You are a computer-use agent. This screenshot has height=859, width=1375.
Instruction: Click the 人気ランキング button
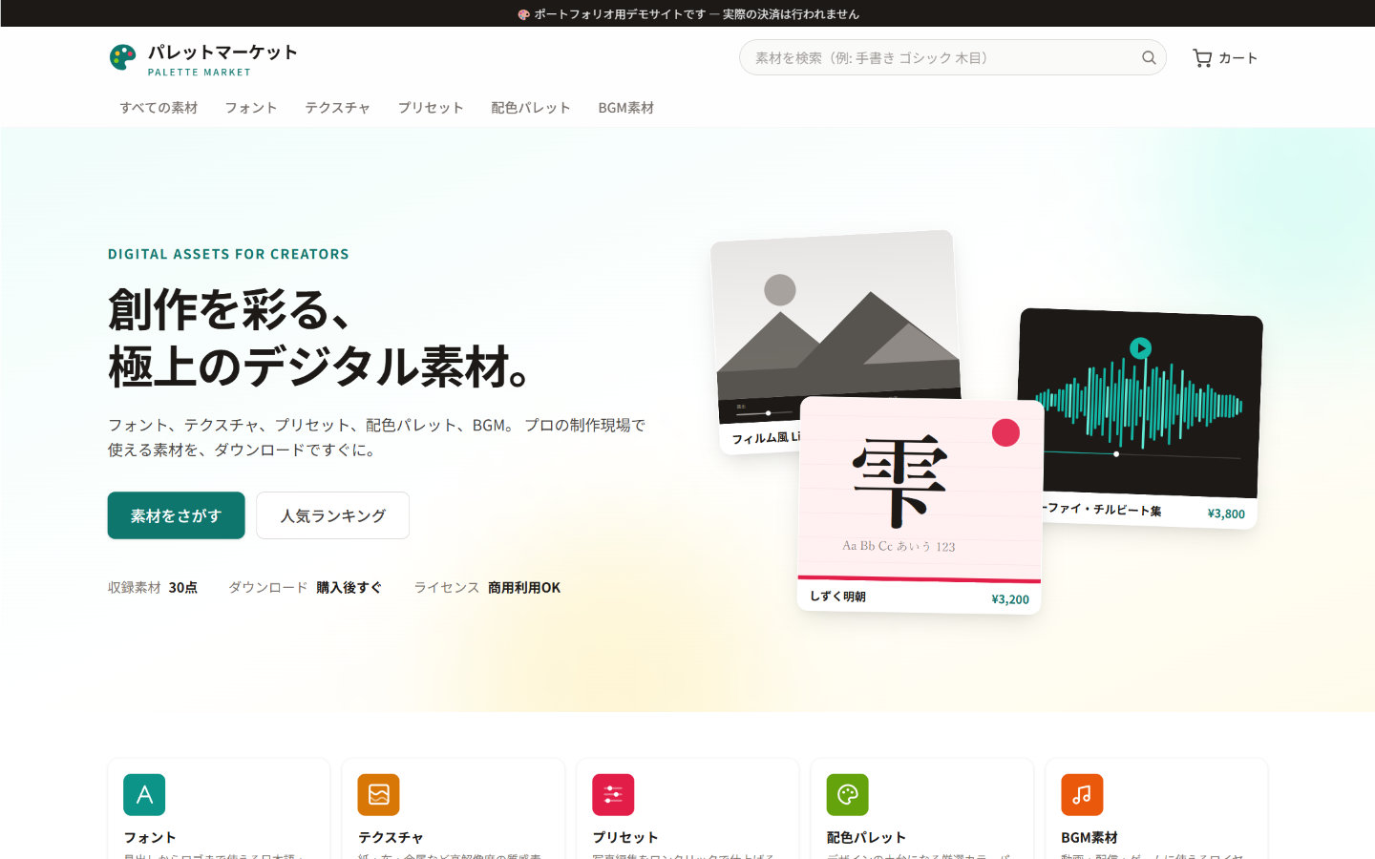click(332, 515)
